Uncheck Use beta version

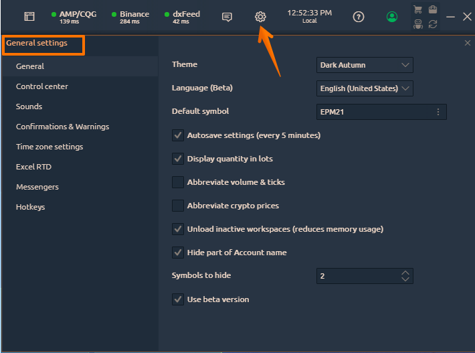coord(178,299)
